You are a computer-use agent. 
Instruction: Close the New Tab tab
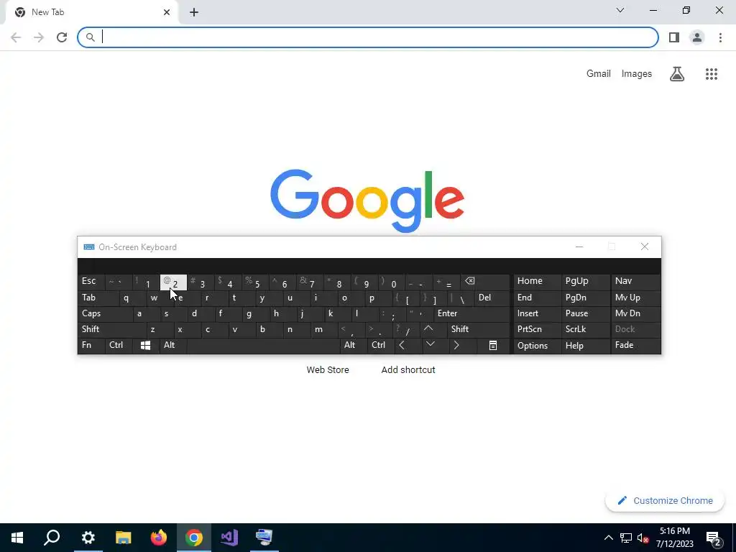(167, 12)
